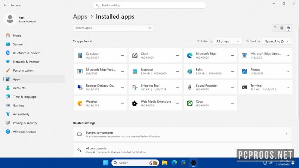Open File Explorer from taskbar
Screen dimensions: 299x168
click(164, 163)
